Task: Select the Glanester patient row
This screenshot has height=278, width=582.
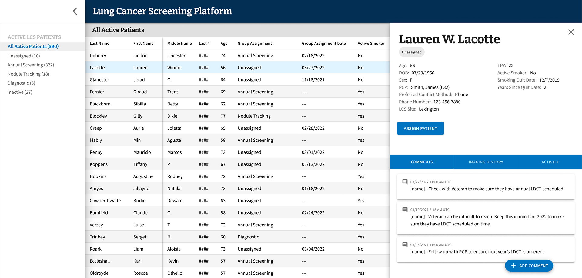Action: [x=237, y=79]
